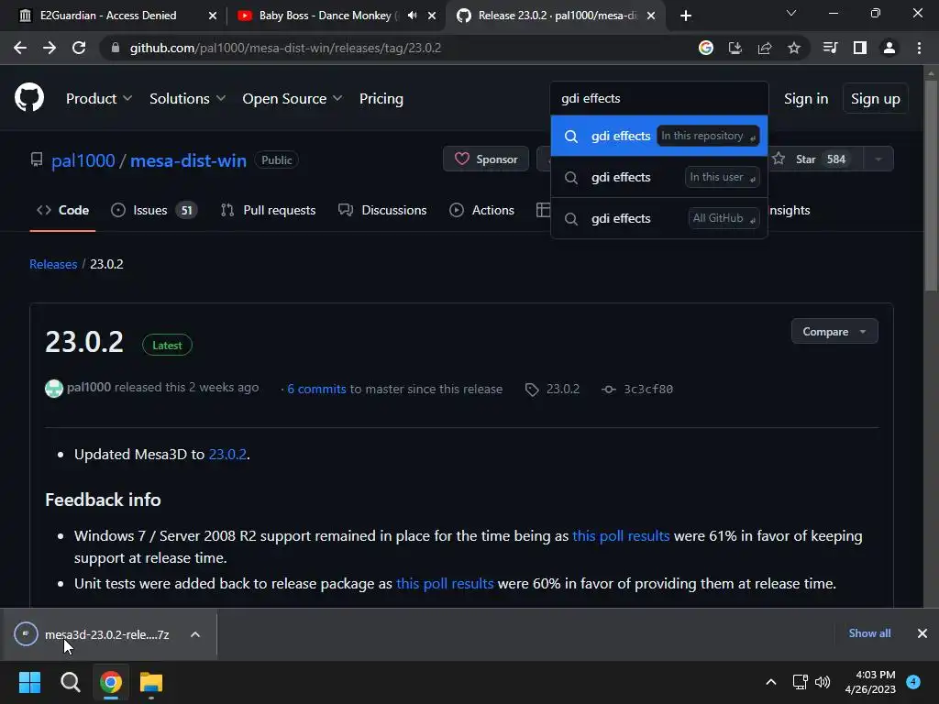Expand the Solutions menu
Screen dimensions: 939x704
pos(187,99)
